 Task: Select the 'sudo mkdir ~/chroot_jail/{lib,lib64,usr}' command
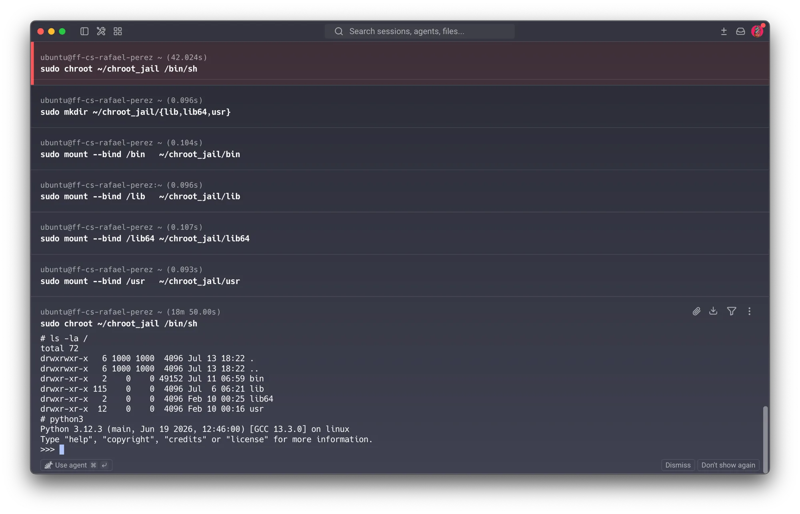tap(135, 112)
